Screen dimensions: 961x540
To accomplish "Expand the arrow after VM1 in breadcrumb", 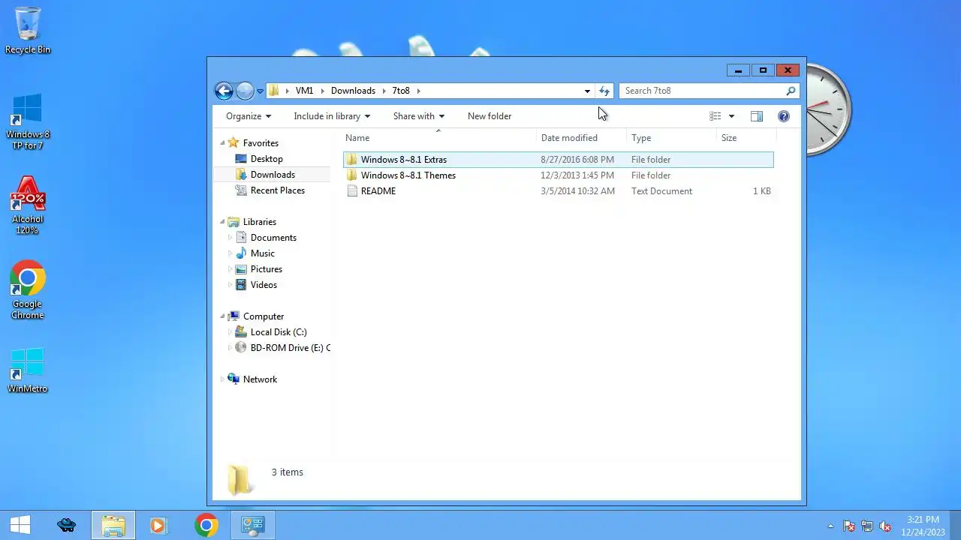I will [x=322, y=91].
